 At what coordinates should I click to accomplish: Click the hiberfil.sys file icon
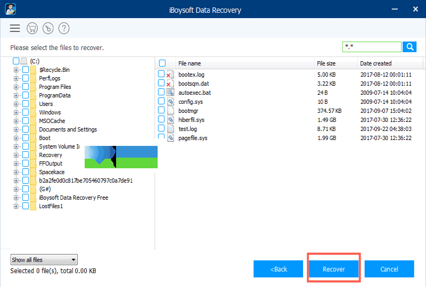[x=170, y=120]
